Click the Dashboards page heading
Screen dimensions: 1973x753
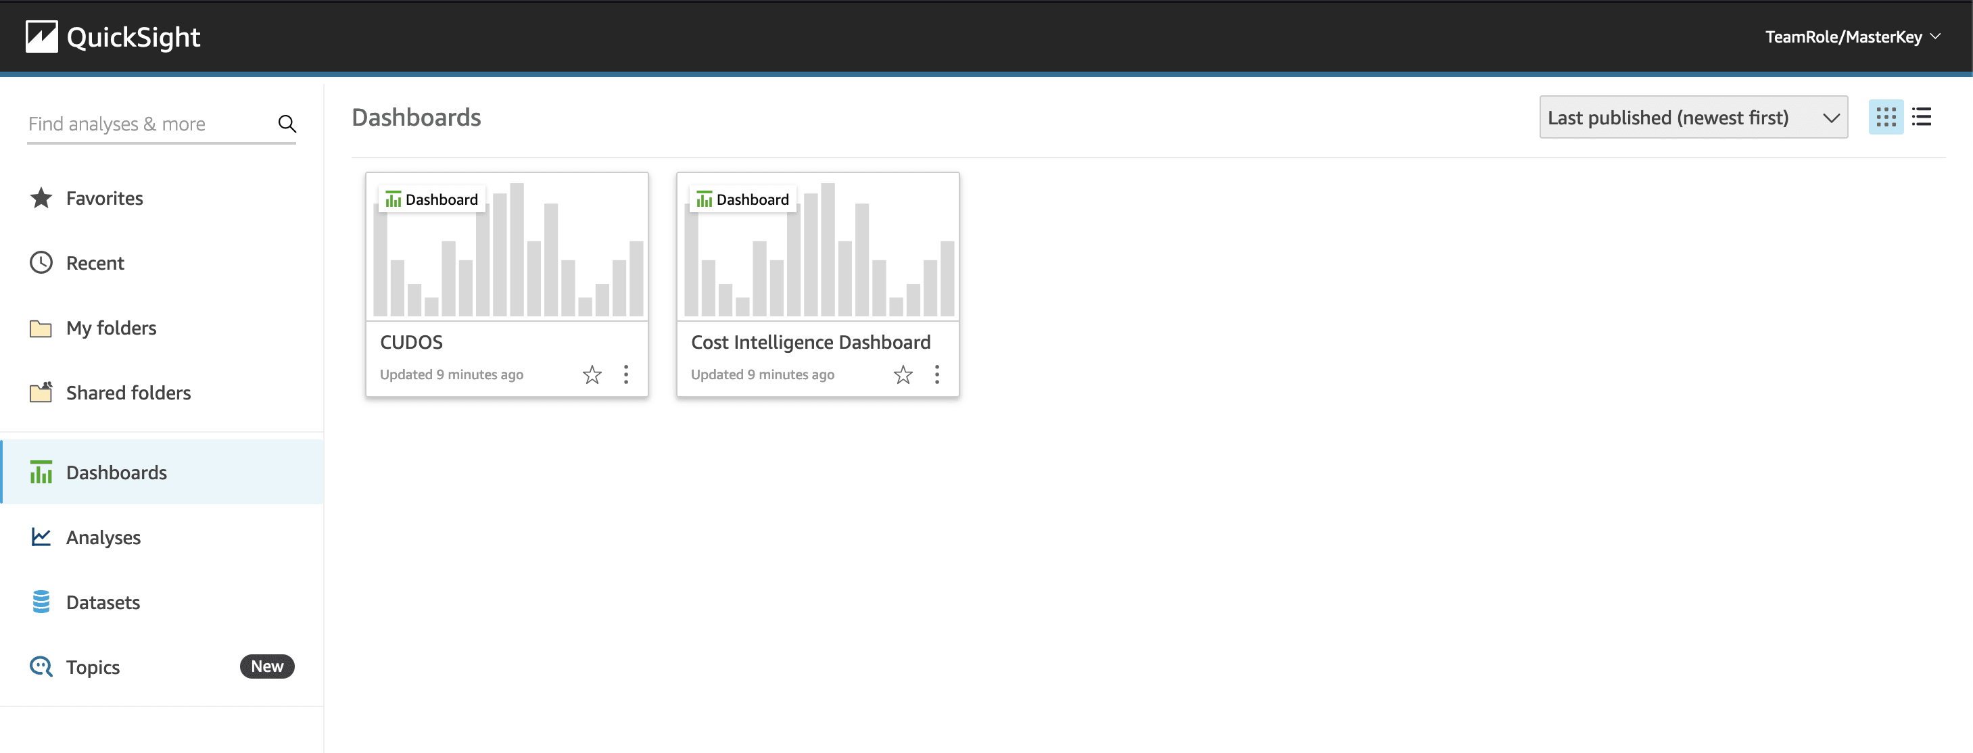coord(417,118)
